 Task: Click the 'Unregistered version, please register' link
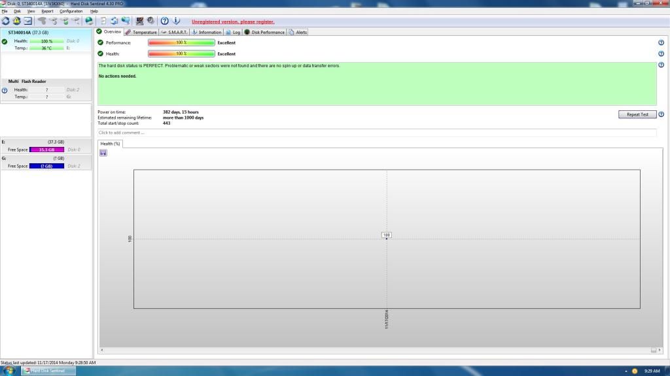pyautogui.click(x=233, y=22)
